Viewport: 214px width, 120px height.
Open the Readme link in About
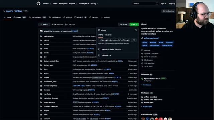(147, 50)
